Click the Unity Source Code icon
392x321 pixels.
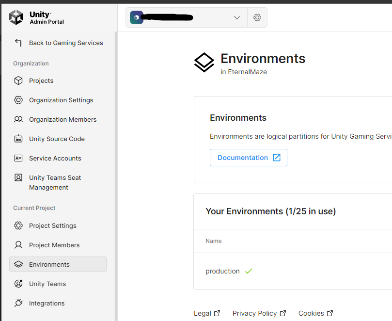tap(18, 138)
